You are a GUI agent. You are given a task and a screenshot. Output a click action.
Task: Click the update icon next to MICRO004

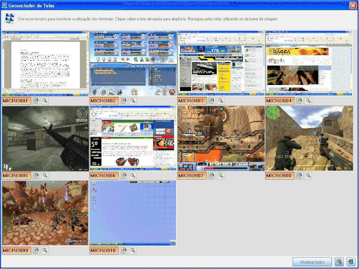pyautogui.click(x=300, y=101)
